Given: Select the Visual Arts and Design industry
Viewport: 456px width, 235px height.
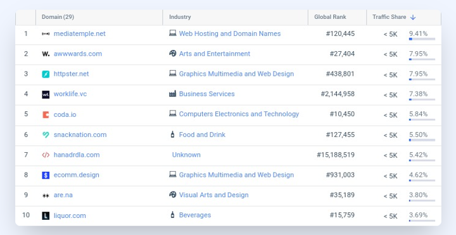Looking at the screenshot, I should [214, 195].
